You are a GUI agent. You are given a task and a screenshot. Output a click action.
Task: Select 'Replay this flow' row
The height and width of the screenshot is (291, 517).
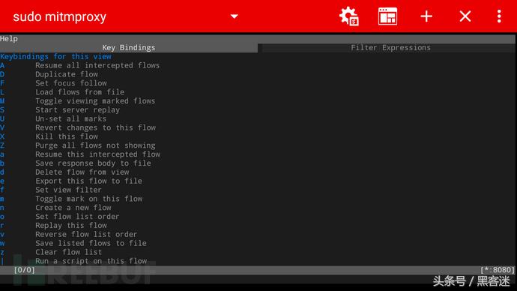[53, 226]
